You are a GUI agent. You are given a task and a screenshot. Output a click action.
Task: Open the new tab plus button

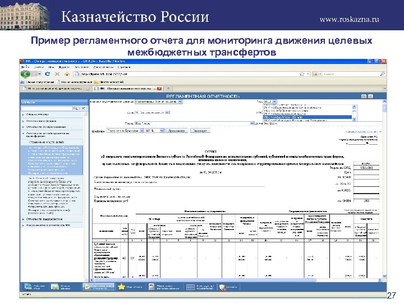(x=168, y=89)
